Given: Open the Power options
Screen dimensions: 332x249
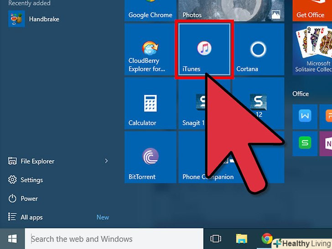Looking at the screenshot, I should (x=23, y=198).
